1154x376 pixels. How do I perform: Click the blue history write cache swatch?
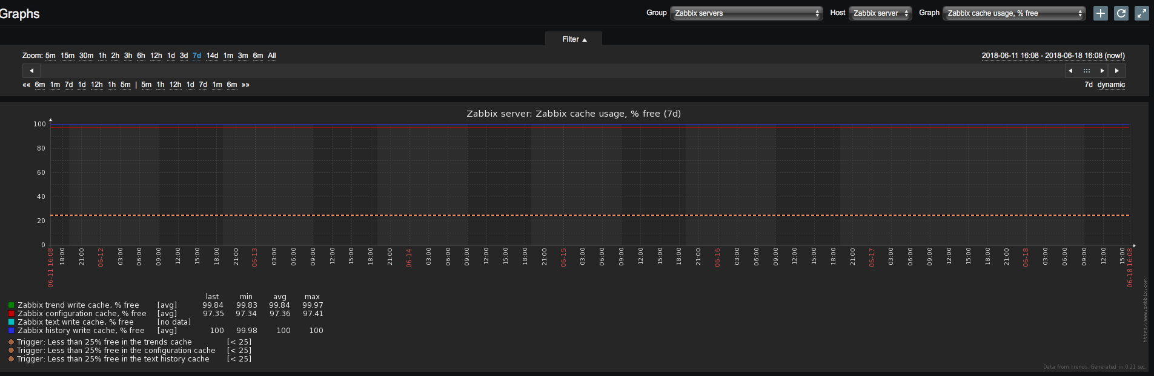[11, 331]
